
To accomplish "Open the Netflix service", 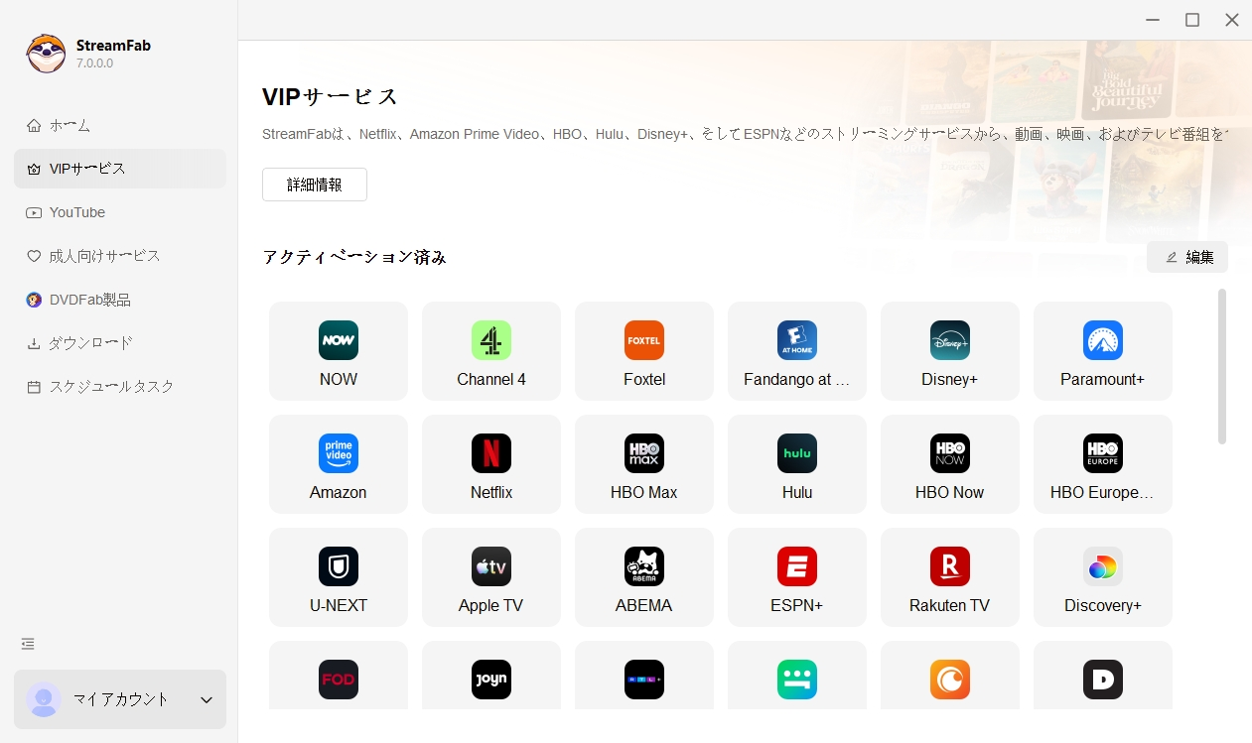I will tap(490, 464).
